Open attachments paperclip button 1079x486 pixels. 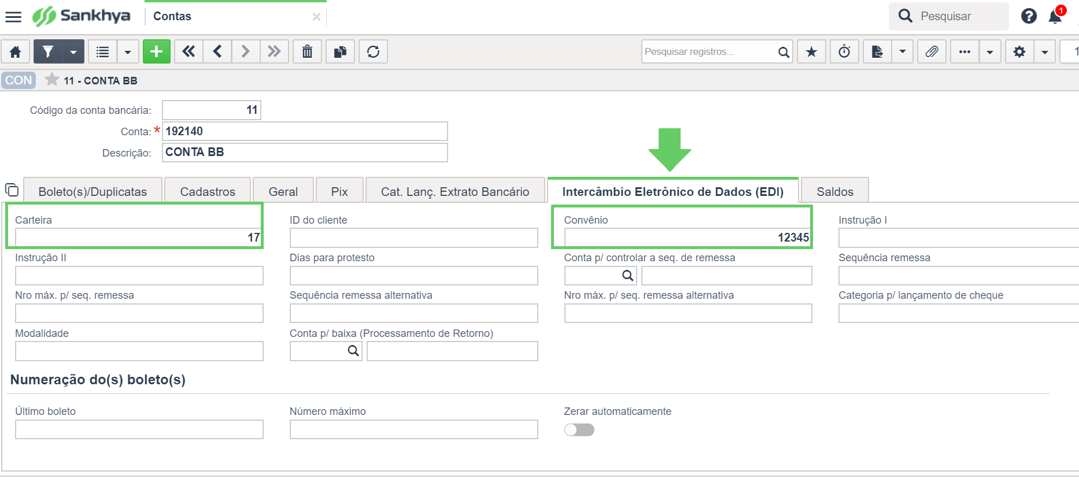932,51
